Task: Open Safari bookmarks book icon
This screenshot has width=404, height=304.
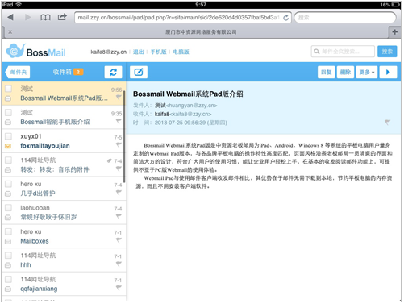Action: (45, 18)
